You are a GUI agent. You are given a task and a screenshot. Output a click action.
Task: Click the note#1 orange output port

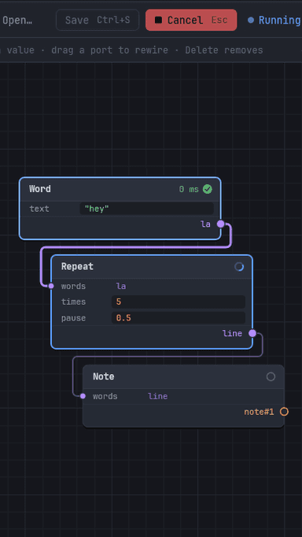pos(284,412)
